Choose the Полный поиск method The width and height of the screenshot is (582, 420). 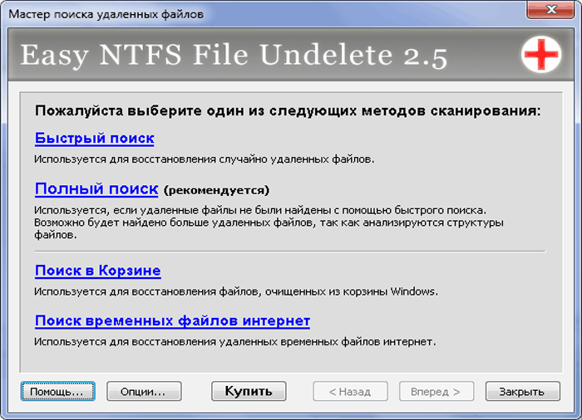tap(96, 189)
